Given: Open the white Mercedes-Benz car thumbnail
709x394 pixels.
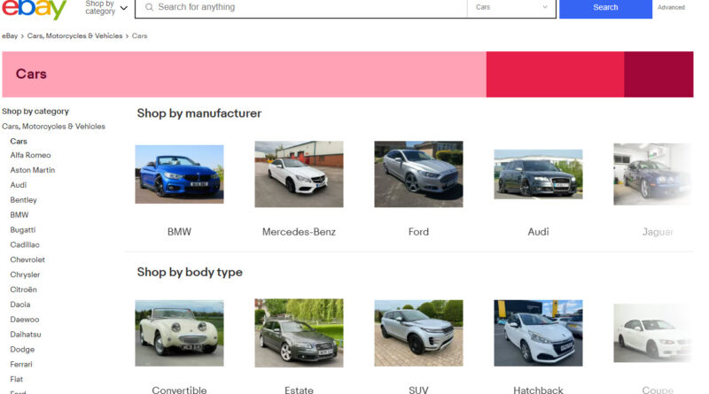Looking at the screenshot, I should coord(299,174).
